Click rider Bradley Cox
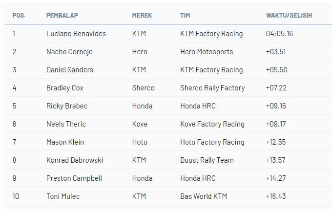This screenshot has height=214, width=332. pyautogui.click(x=65, y=88)
